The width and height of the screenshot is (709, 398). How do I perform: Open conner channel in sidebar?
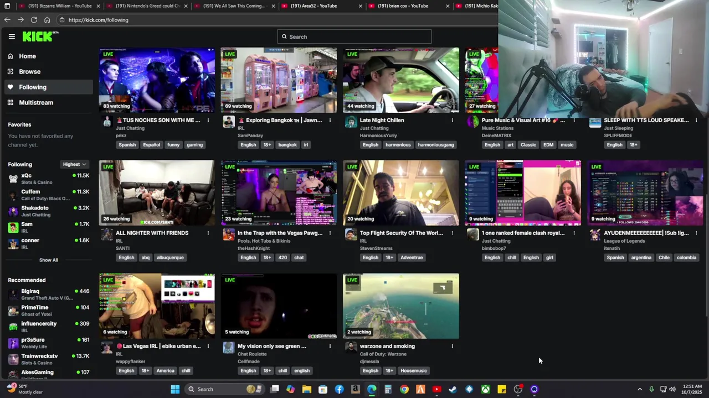(x=48, y=243)
